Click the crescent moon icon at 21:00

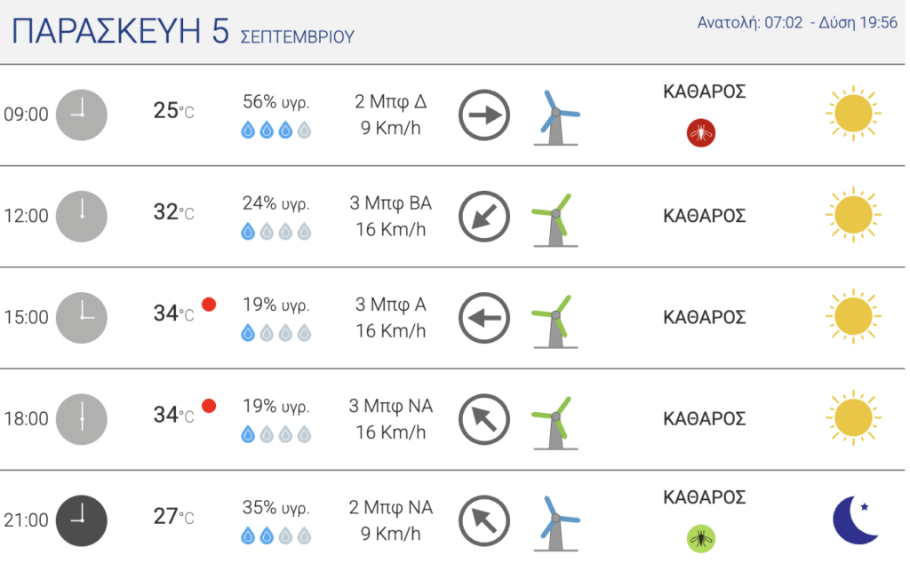[856, 520]
